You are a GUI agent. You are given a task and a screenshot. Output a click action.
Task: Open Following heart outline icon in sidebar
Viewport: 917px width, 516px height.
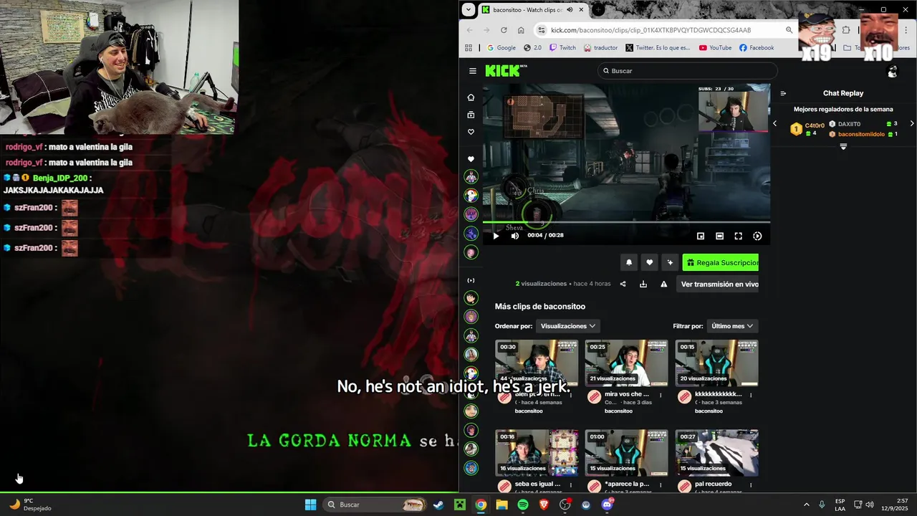[471, 132]
